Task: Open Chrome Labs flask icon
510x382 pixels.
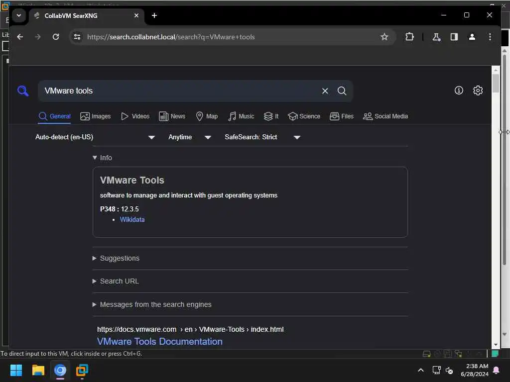Action: [436, 37]
